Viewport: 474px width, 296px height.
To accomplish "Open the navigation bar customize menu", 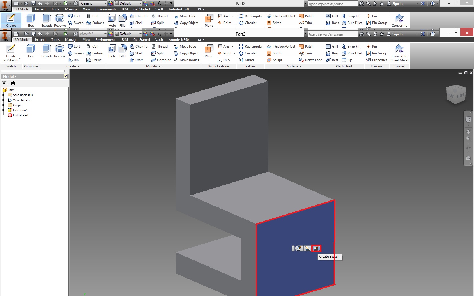I will click(471, 164).
